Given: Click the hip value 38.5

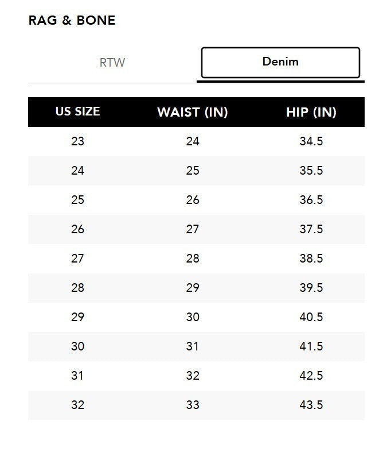Looking at the screenshot, I should click(311, 259).
